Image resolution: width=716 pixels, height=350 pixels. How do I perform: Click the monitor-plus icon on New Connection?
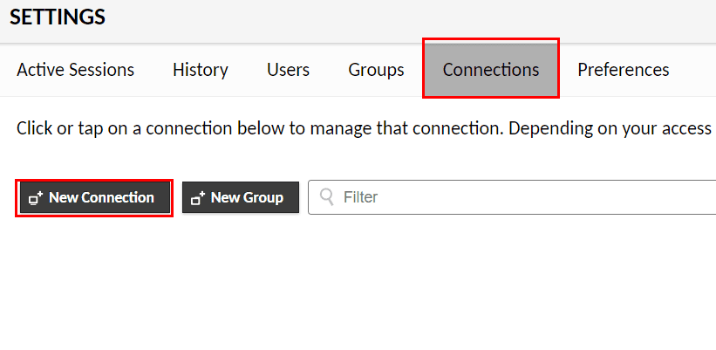[x=36, y=198]
